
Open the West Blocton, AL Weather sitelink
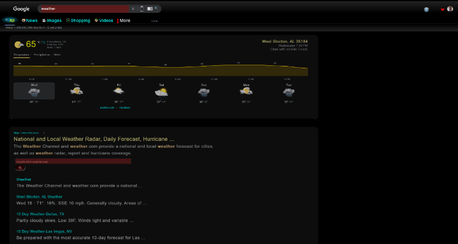point(39,196)
